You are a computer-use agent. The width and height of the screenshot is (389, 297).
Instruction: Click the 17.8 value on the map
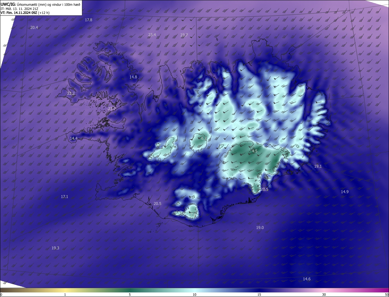[88, 20]
